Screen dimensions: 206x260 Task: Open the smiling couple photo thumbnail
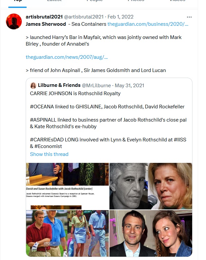[x=151, y=234]
